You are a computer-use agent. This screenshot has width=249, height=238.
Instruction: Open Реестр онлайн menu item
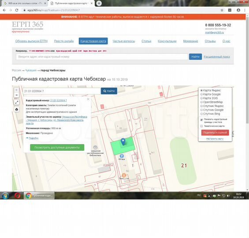64,41
